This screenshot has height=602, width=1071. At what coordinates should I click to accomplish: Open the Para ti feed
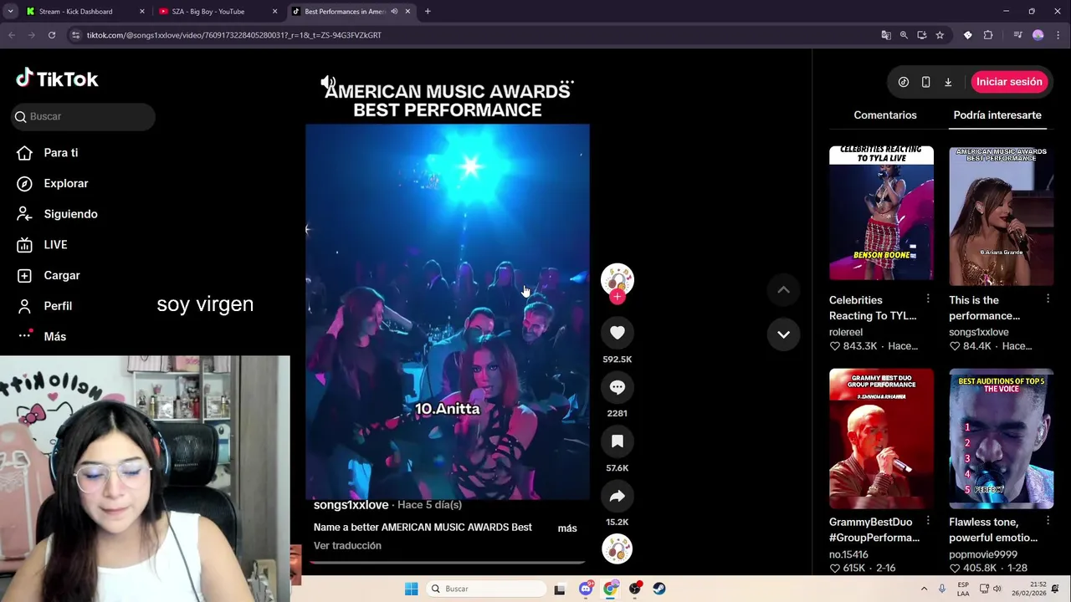61,153
